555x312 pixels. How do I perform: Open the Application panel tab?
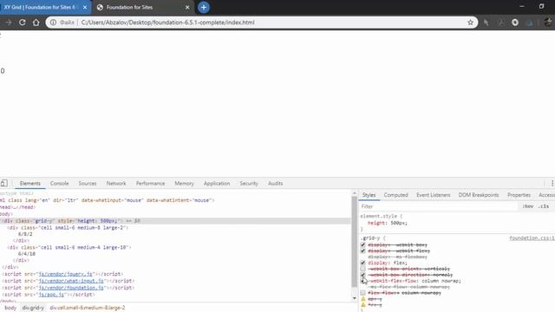(x=217, y=183)
